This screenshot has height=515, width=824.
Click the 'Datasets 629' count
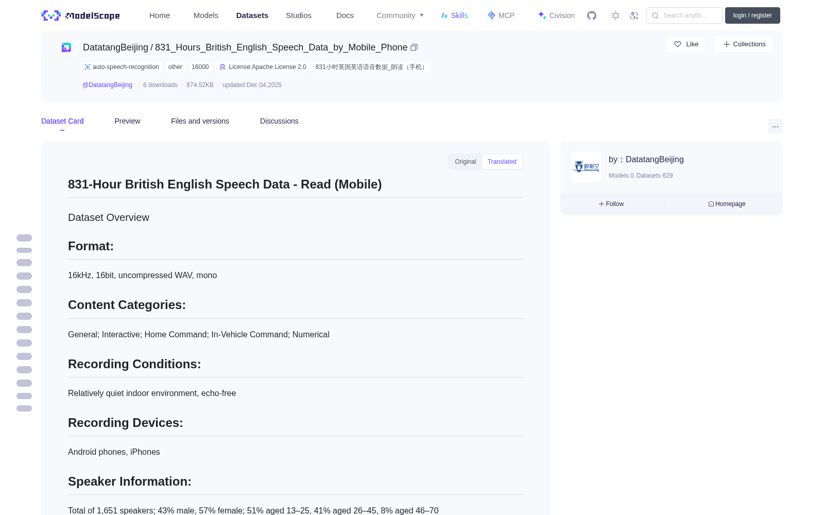[x=655, y=176]
